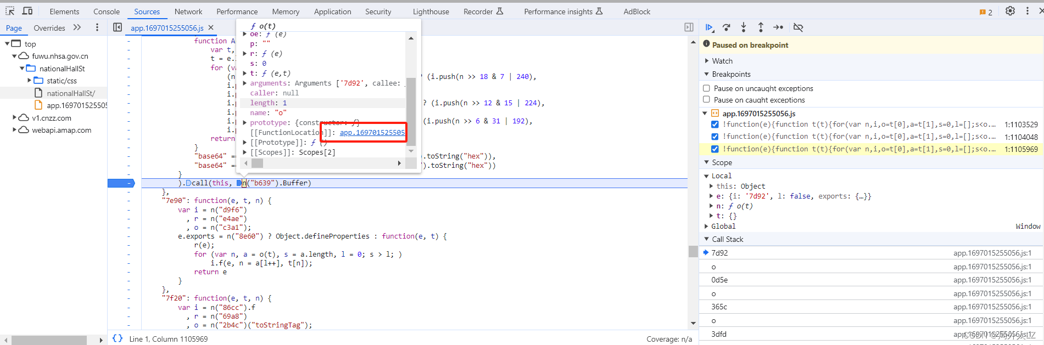Expand the v1.cnzz.com domain
Image resolution: width=1044 pixels, height=345 pixels.
click(x=14, y=117)
